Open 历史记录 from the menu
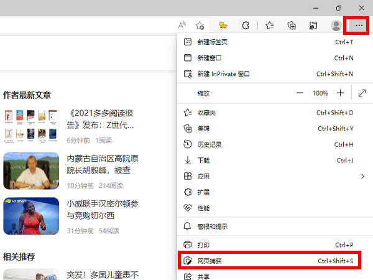373x280 pixels. 275,144
